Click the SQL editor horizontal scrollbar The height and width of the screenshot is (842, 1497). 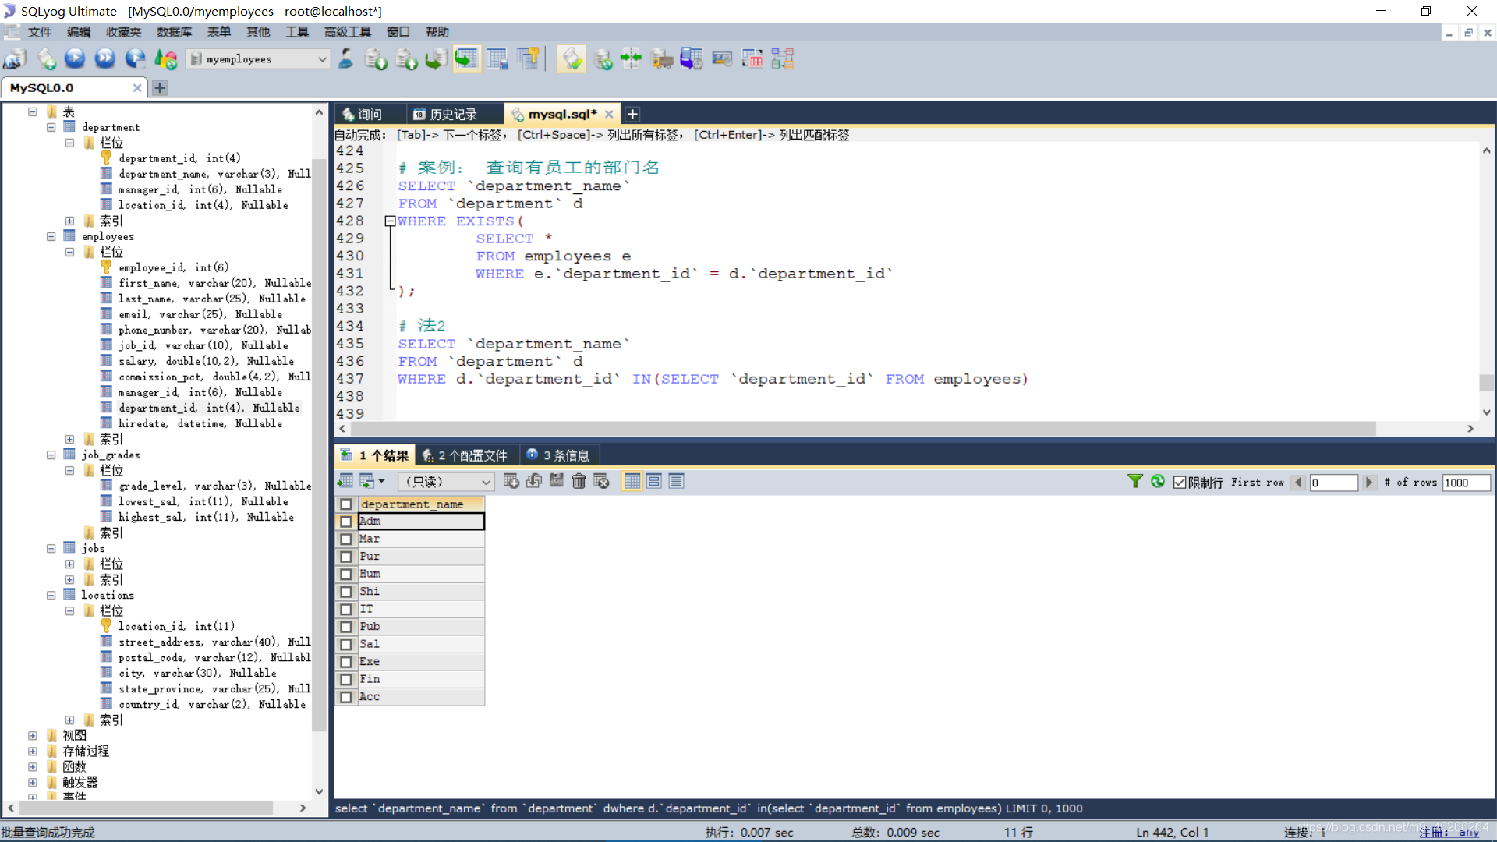coord(863,429)
